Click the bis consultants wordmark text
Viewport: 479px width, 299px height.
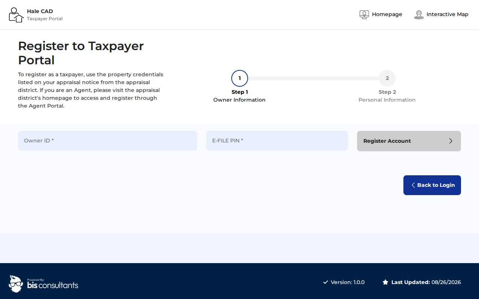click(53, 285)
